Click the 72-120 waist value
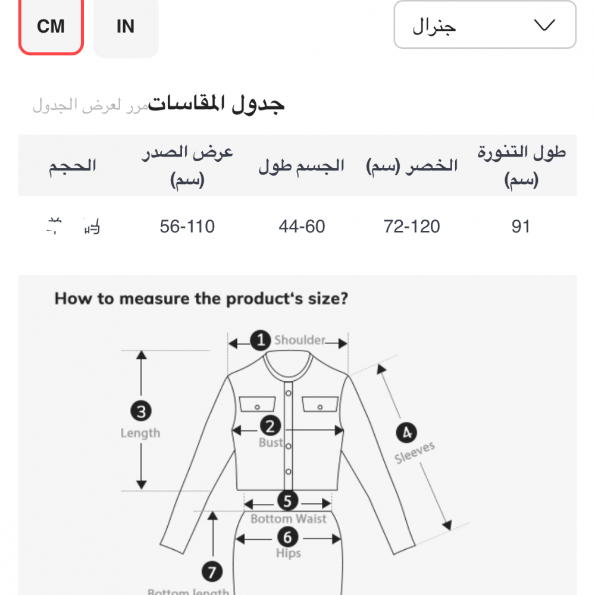This screenshot has height=595, width=595. [412, 227]
